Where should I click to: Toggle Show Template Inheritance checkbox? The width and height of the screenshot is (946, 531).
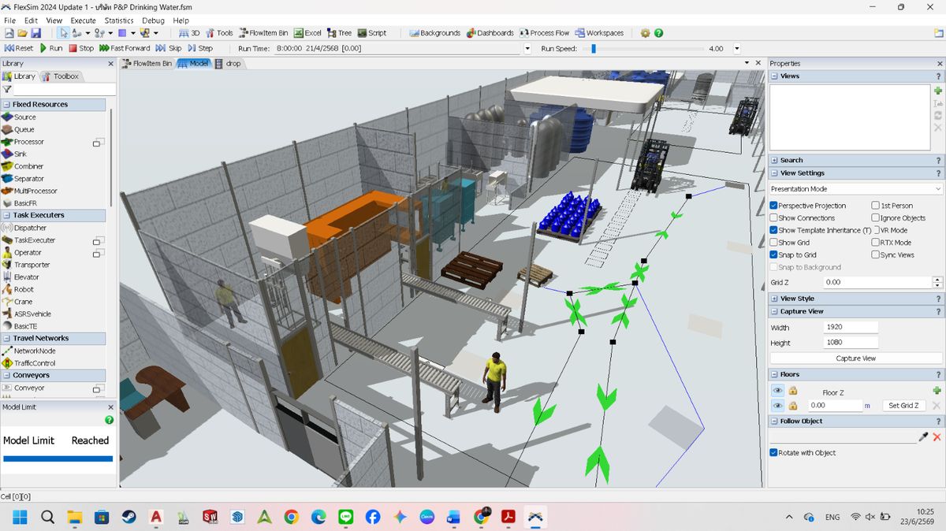(x=773, y=230)
